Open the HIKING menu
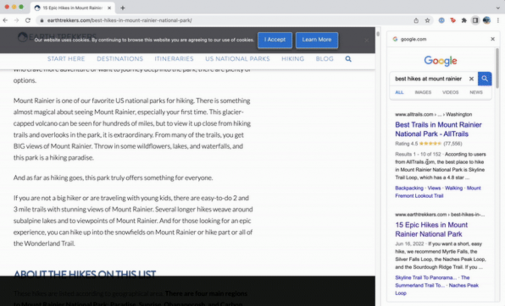Image resolution: width=505 pixels, height=306 pixels. tap(293, 59)
